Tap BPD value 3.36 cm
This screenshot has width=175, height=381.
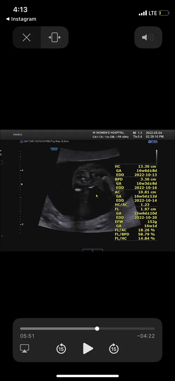pos(148,179)
